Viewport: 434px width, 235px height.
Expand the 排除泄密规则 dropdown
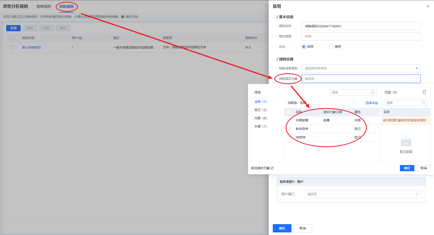[416, 68]
